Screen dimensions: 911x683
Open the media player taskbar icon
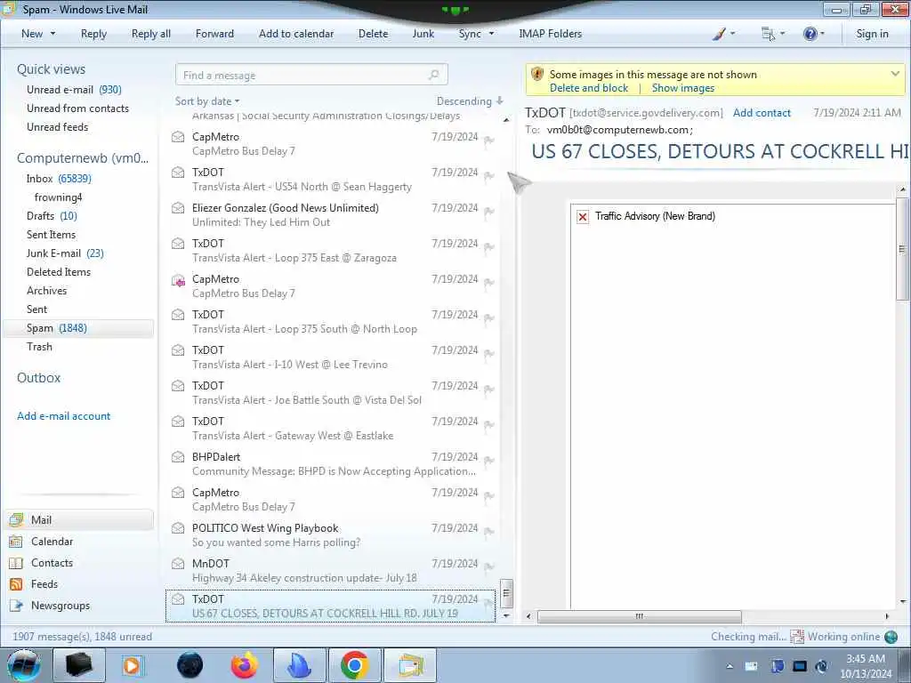click(133, 665)
